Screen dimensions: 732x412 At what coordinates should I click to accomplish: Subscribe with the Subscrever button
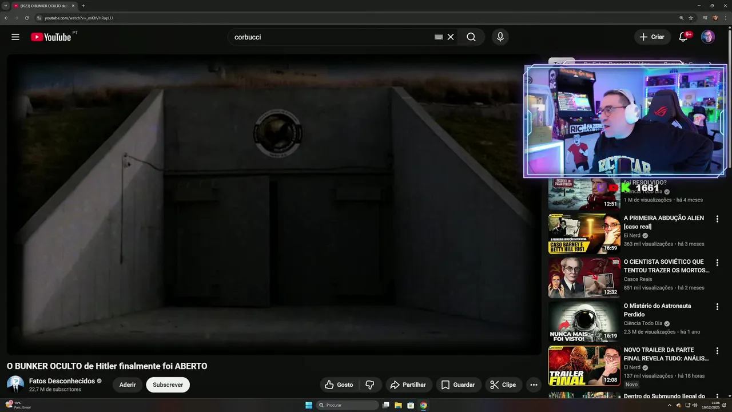pyautogui.click(x=168, y=385)
